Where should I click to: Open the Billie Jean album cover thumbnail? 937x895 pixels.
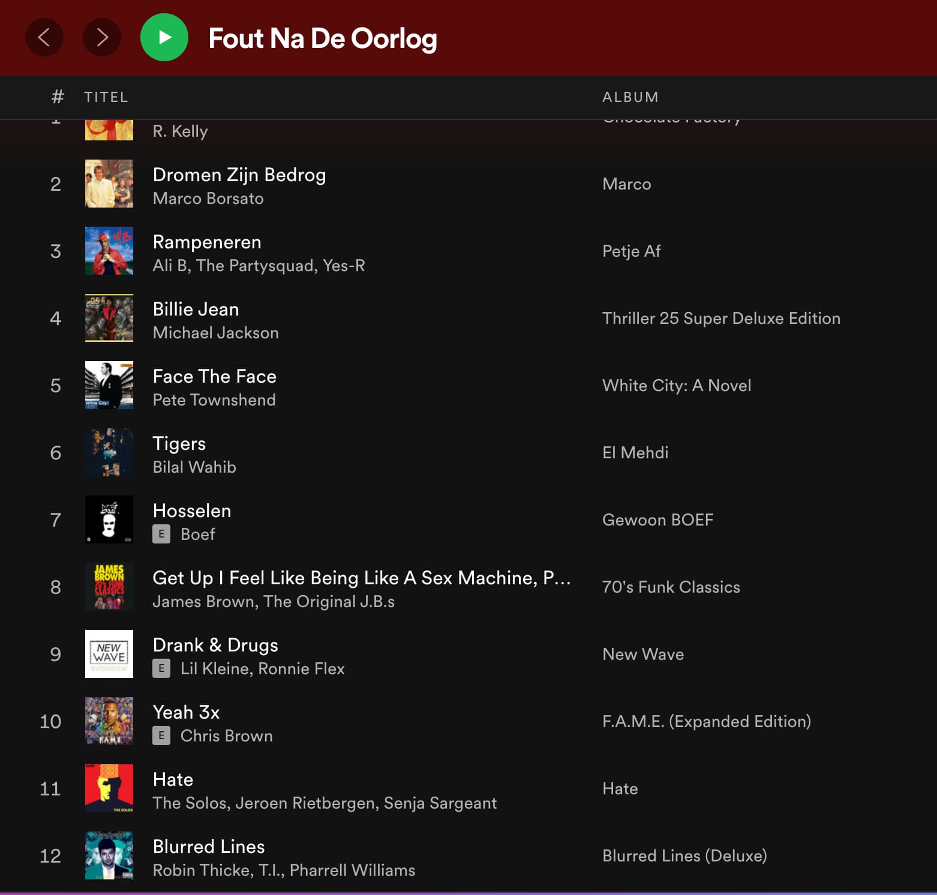click(x=109, y=318)
